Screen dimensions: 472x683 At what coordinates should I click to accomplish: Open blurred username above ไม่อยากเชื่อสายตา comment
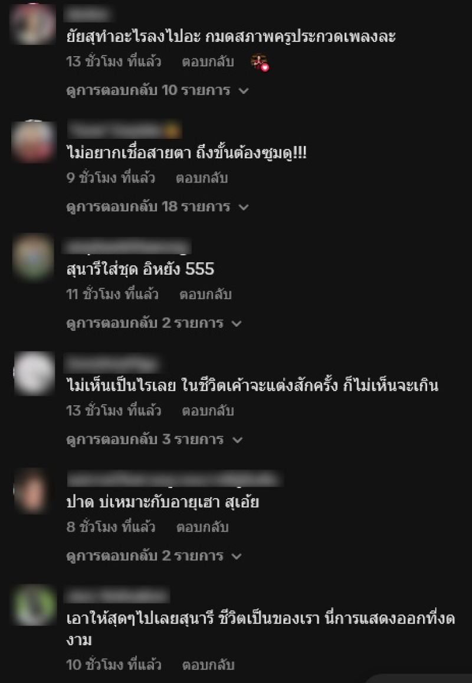coord(124,130)
